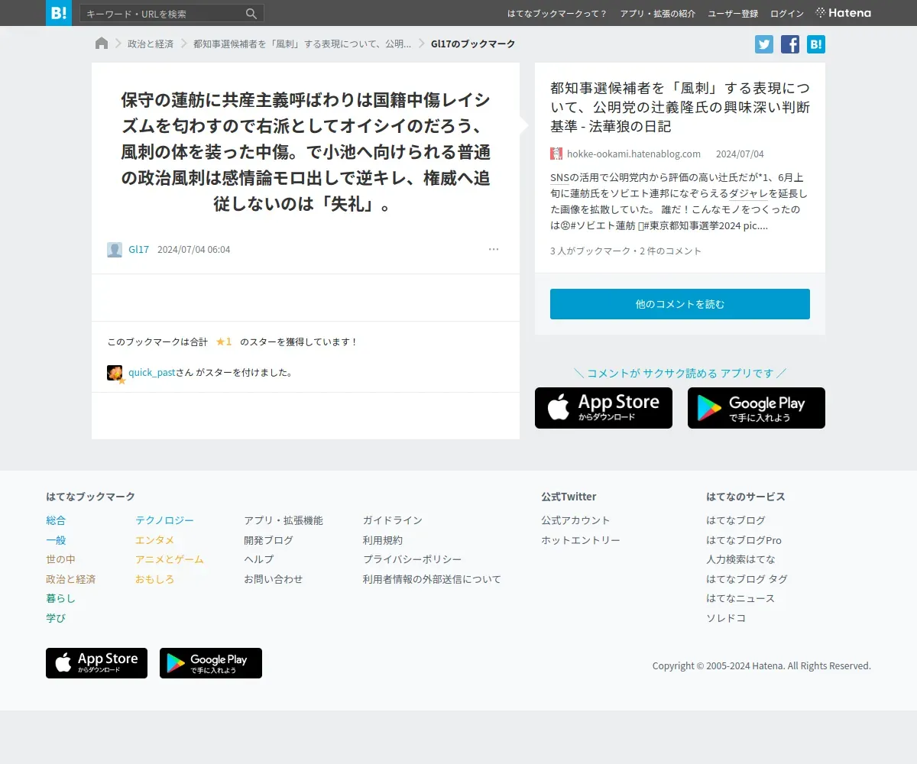Open はてなブログ タグ service link
This screenshot has width=917, height=764.
tap(747, 579)
